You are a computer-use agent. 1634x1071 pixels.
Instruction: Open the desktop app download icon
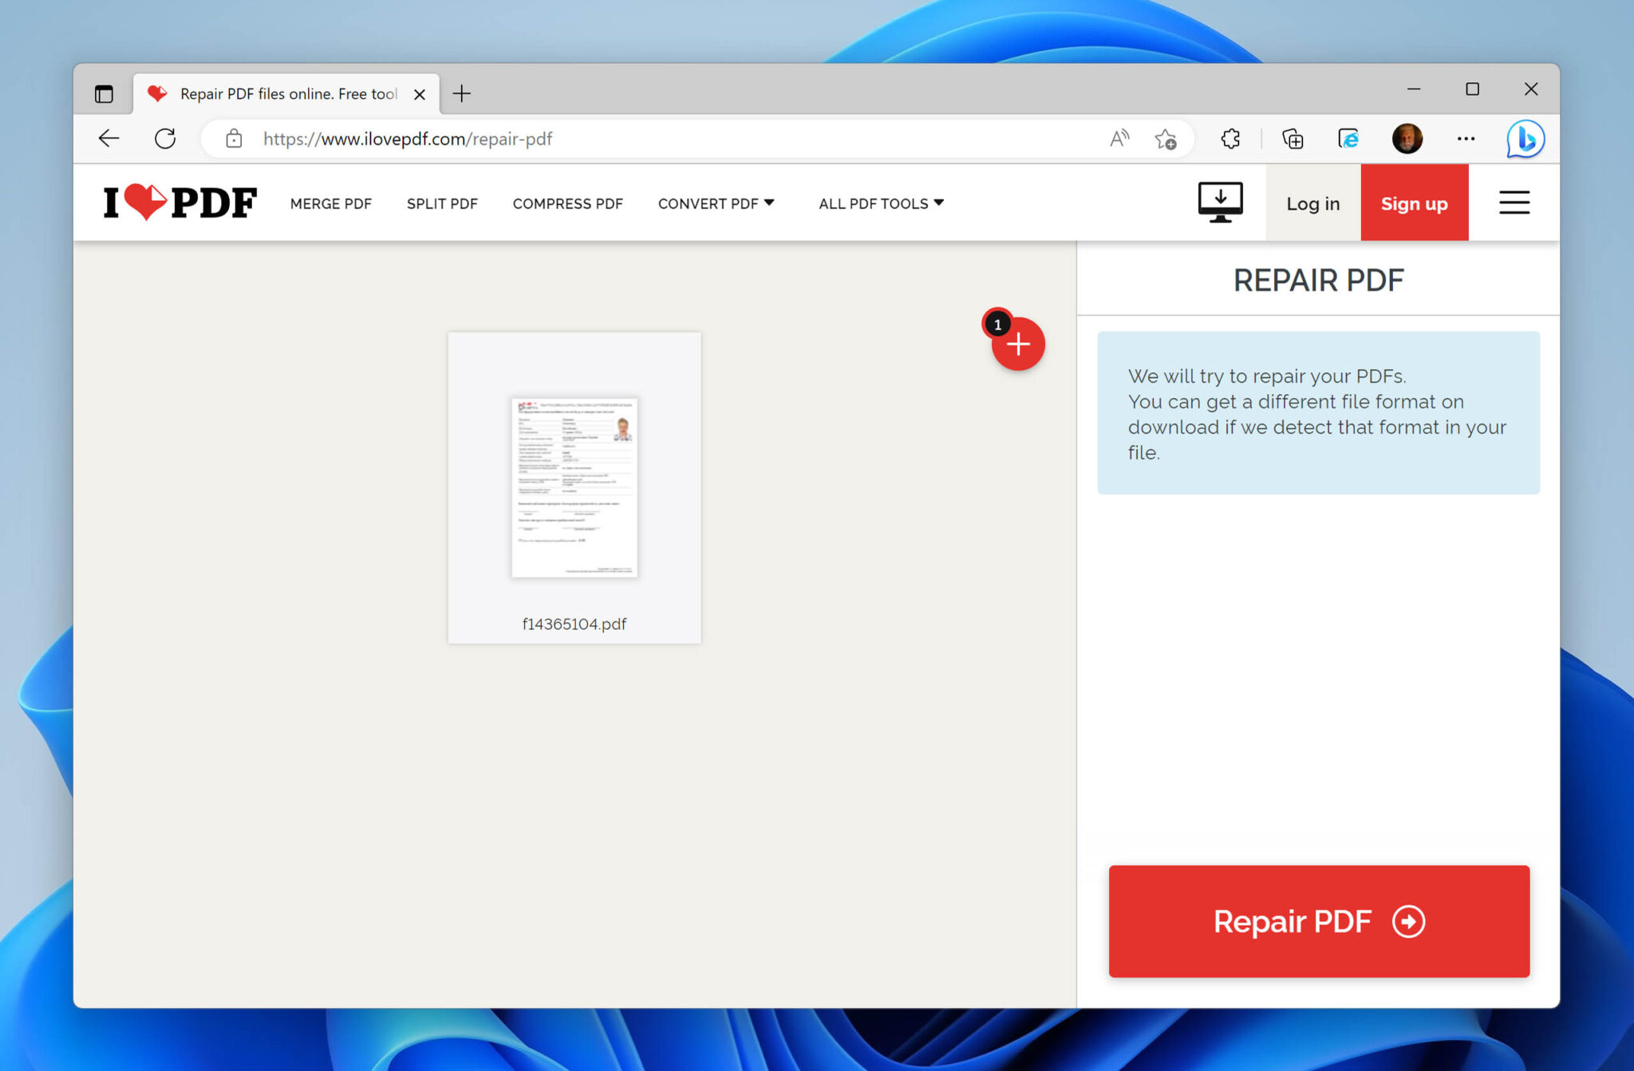pyautogui.click(x=1220, y=202)
